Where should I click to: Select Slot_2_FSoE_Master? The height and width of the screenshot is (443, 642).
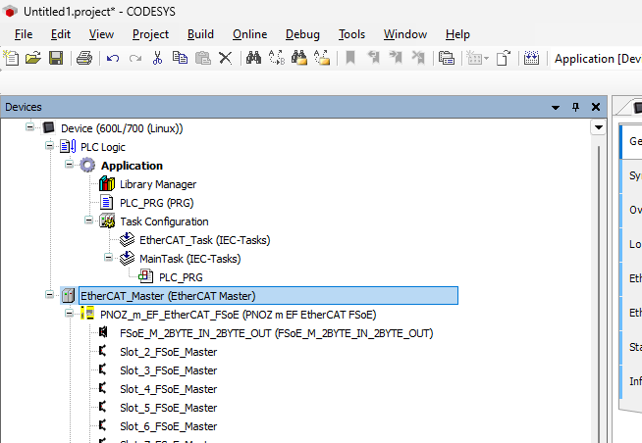click(x=168, y=352)
